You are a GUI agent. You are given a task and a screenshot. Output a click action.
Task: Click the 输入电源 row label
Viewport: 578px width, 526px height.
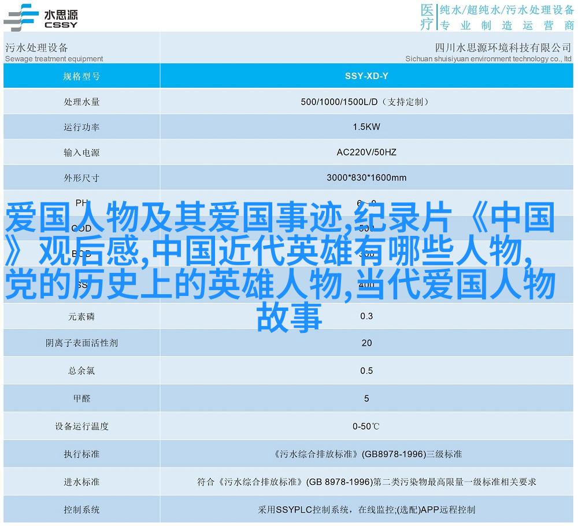click(81, 152)
